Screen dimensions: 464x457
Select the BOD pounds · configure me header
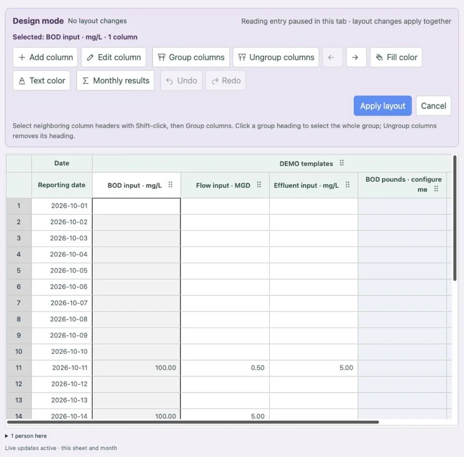402,184
